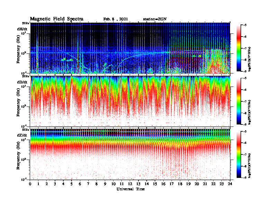Click hour tick label "3" on time axis

pyautogui.click(x=55, y=184)
